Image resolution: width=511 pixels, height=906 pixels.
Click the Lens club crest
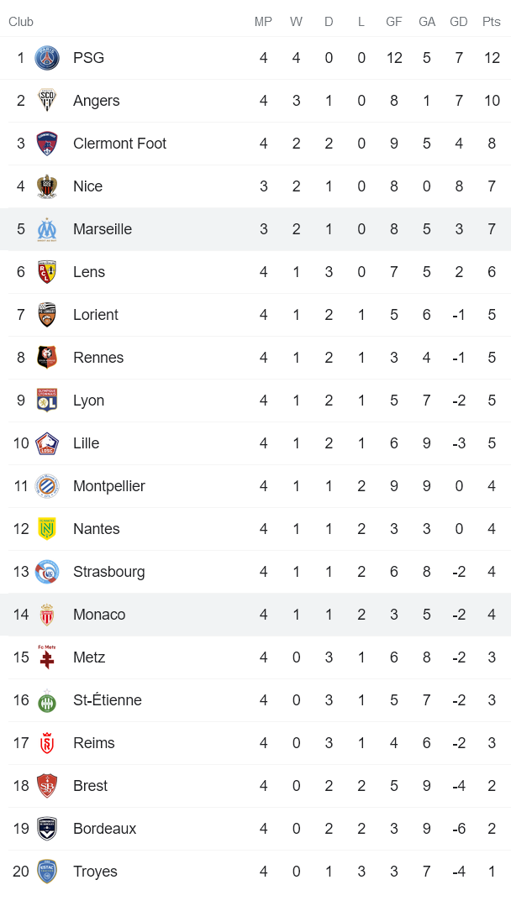[x=47, y=272]
